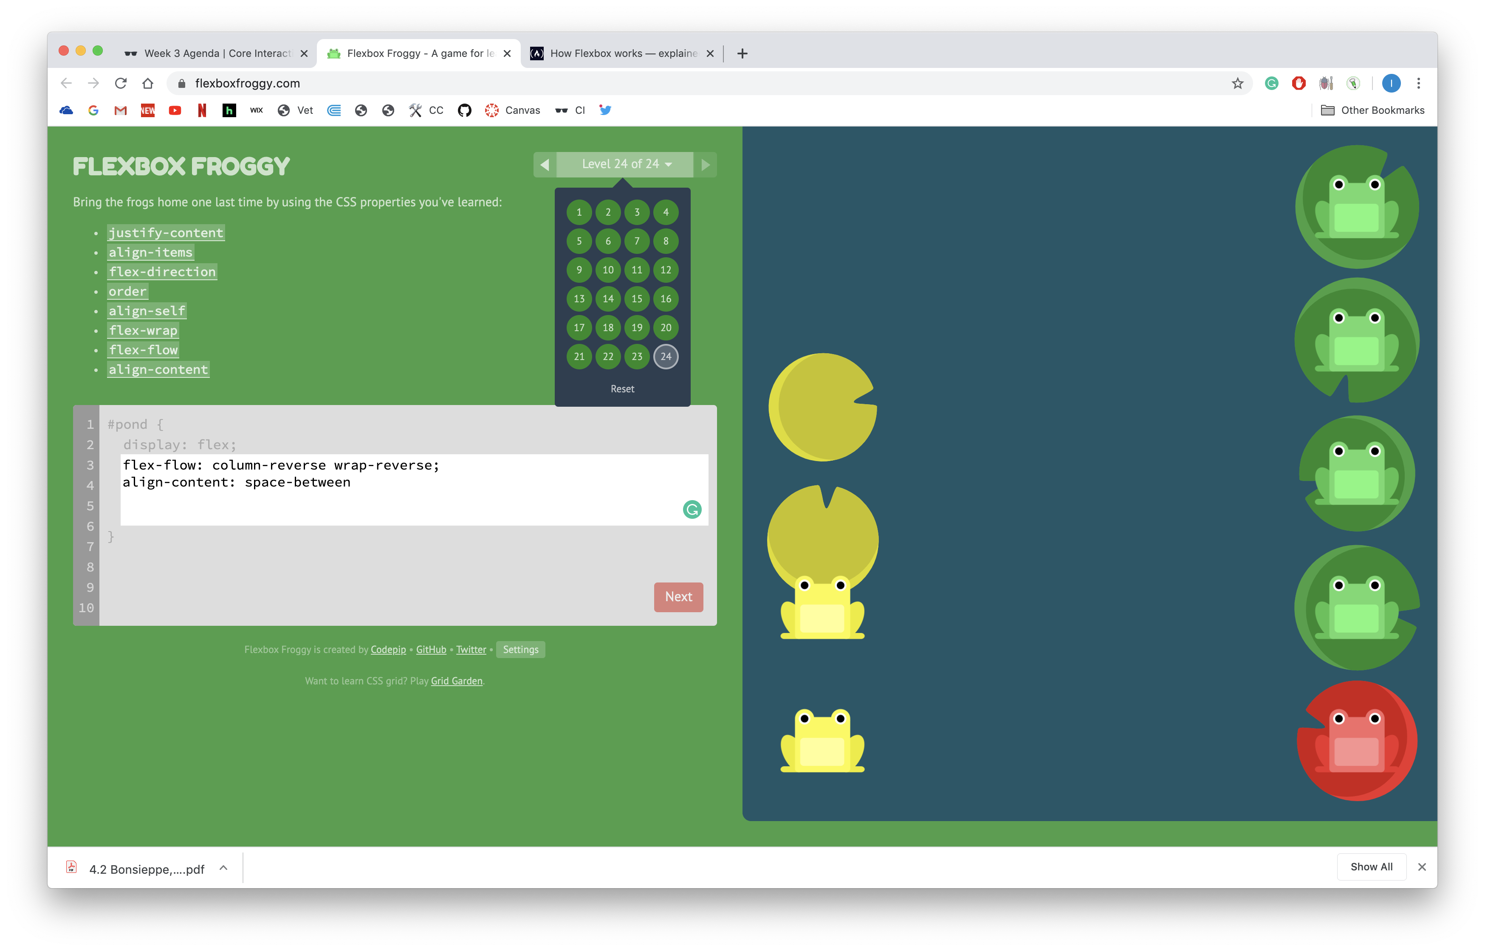Open a new browser tab
This screenshot has width=1485, height=951.
pyautogui.click(x=742, y=54)
